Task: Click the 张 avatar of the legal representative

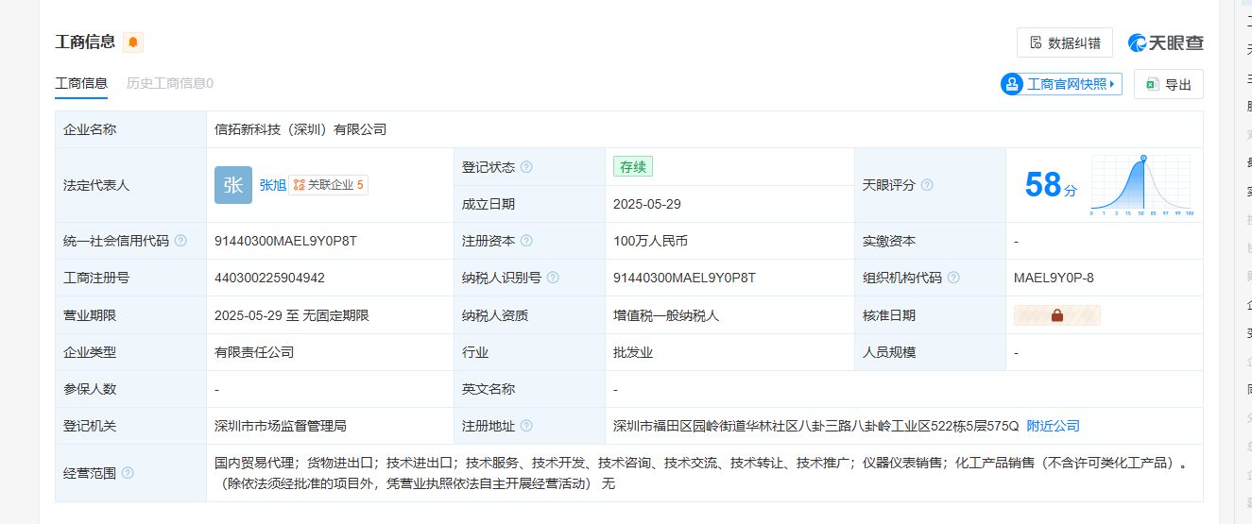Action: [x=233, y=185]
